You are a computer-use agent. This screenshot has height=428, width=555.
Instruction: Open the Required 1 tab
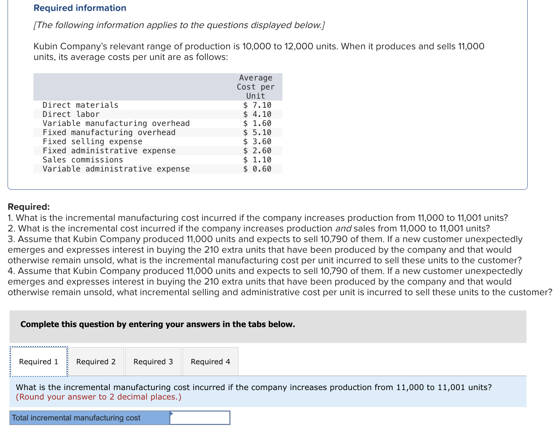[39, 362]
